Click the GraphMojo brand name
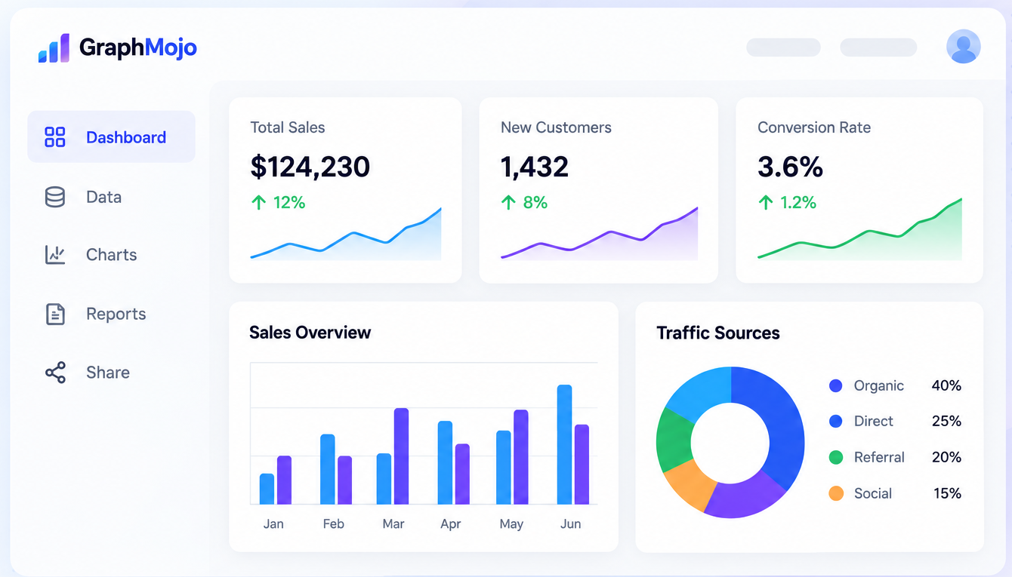Viewport: 1012px width, 577px height. (138, 48)
